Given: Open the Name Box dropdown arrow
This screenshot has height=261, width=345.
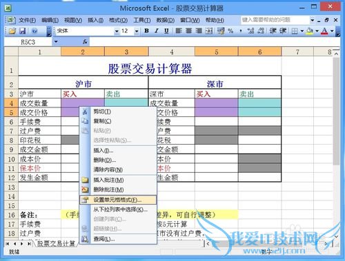Looking at the screenshot, I should pos(56,42).
